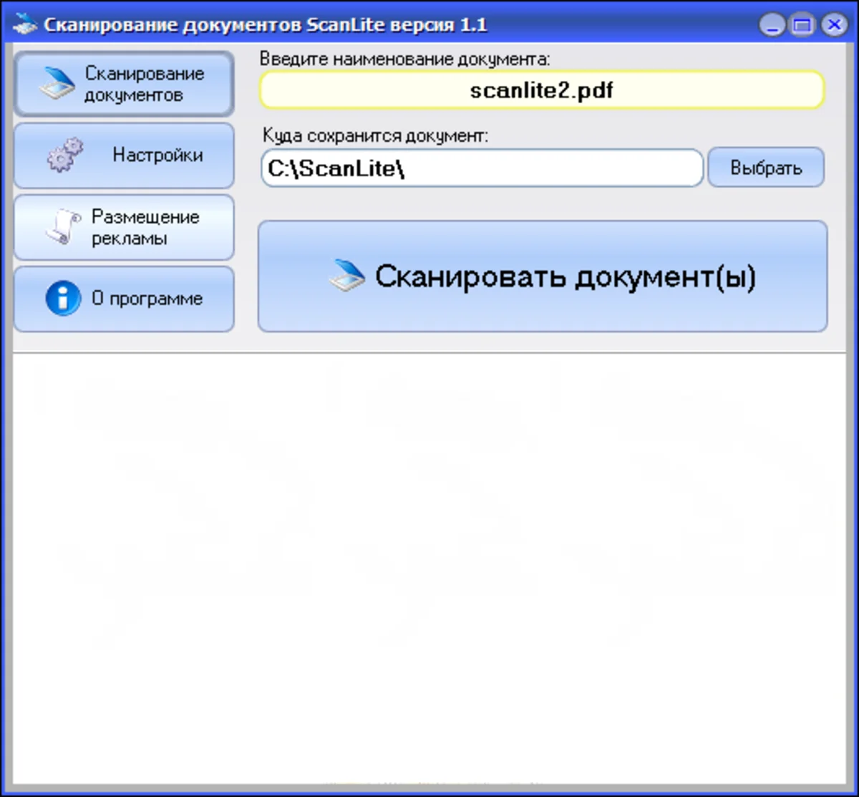Click the Выбрать folder button
Screen dimensions: 859x797
point(766,168)
